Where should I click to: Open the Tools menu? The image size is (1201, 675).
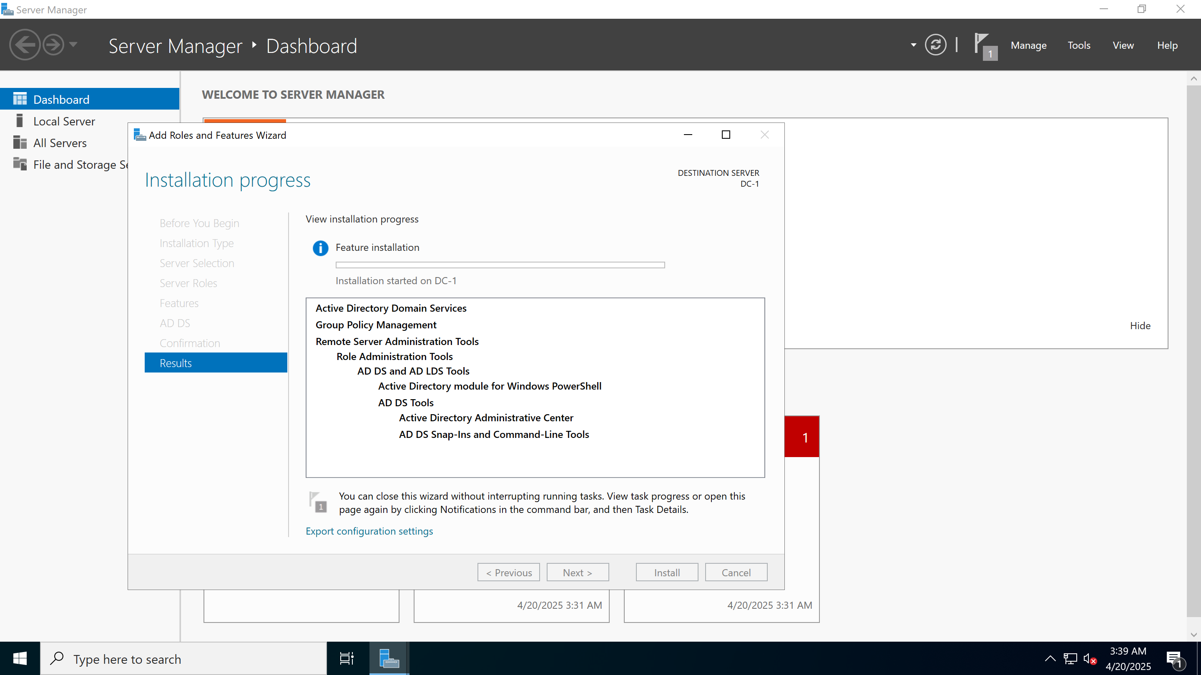coord(1078,45)
